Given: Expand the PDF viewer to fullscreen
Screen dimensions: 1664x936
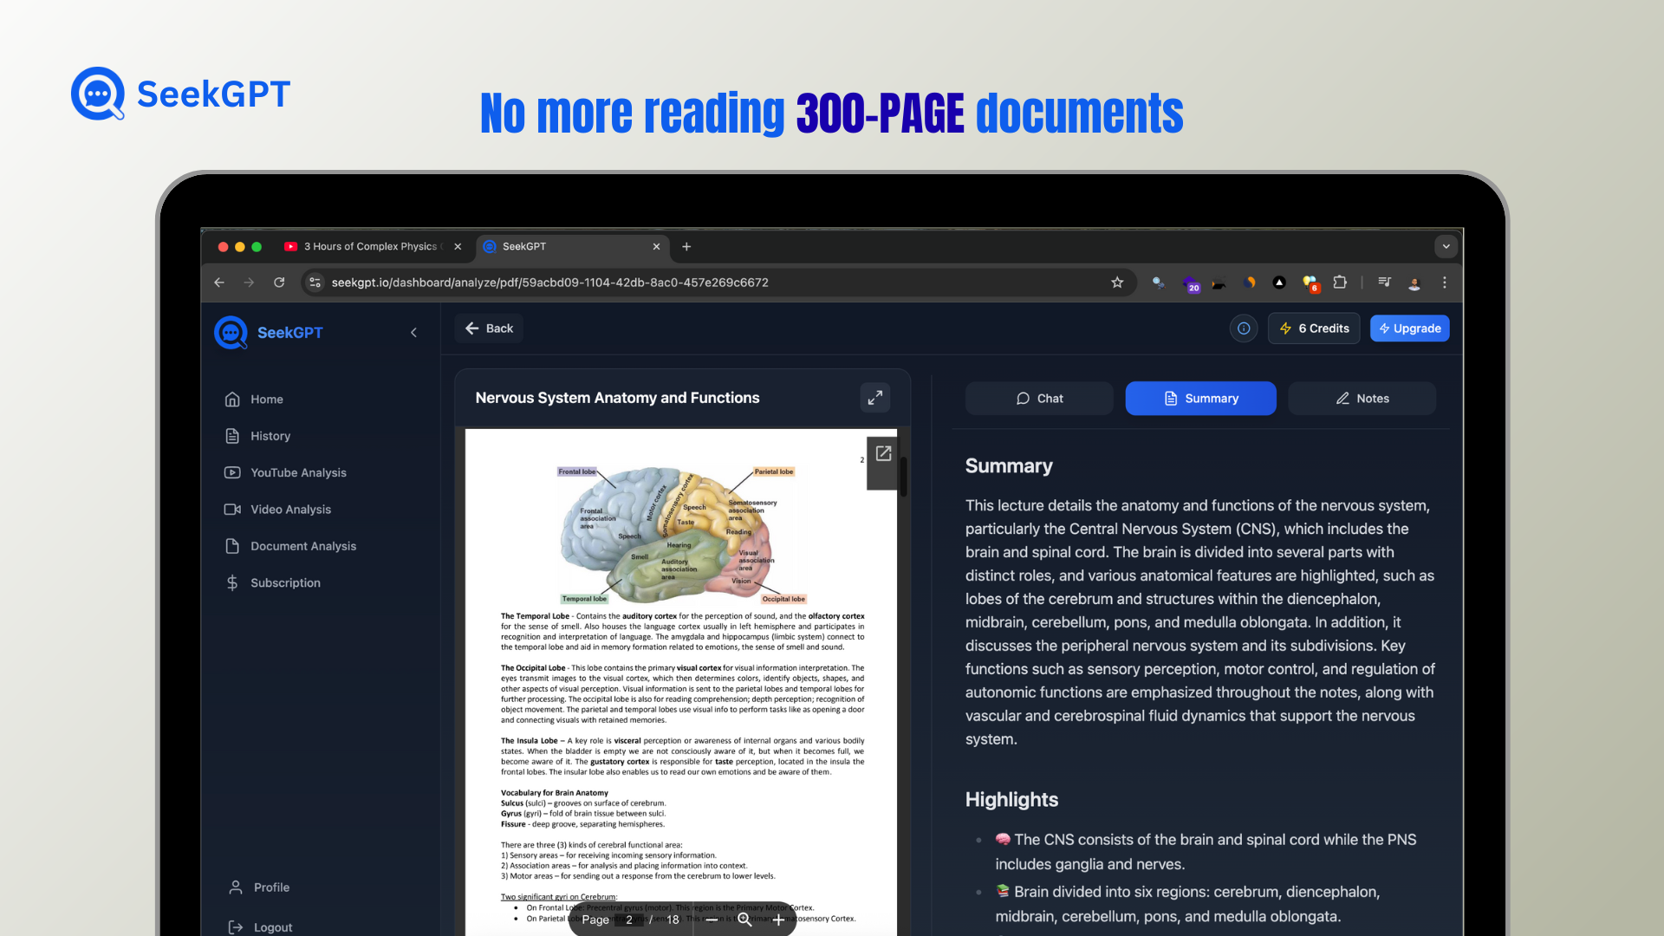Looking at the screenshot, I should 875,398.
